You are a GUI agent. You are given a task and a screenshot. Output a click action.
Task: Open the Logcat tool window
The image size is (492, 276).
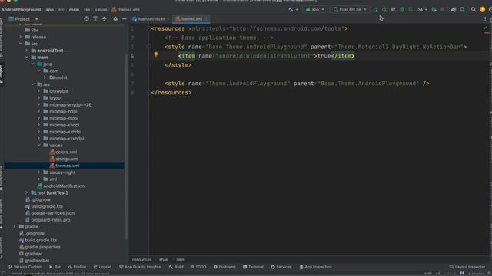(102, 267)
